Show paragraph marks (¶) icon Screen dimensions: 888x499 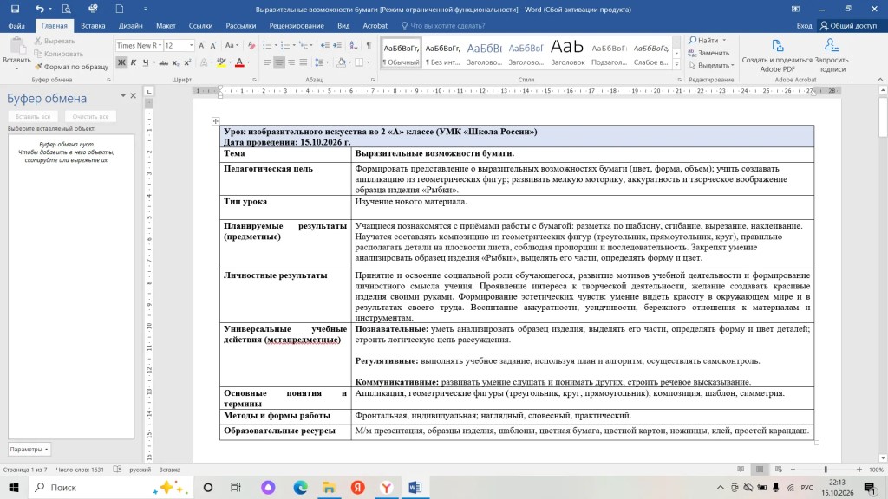[369, 45]
